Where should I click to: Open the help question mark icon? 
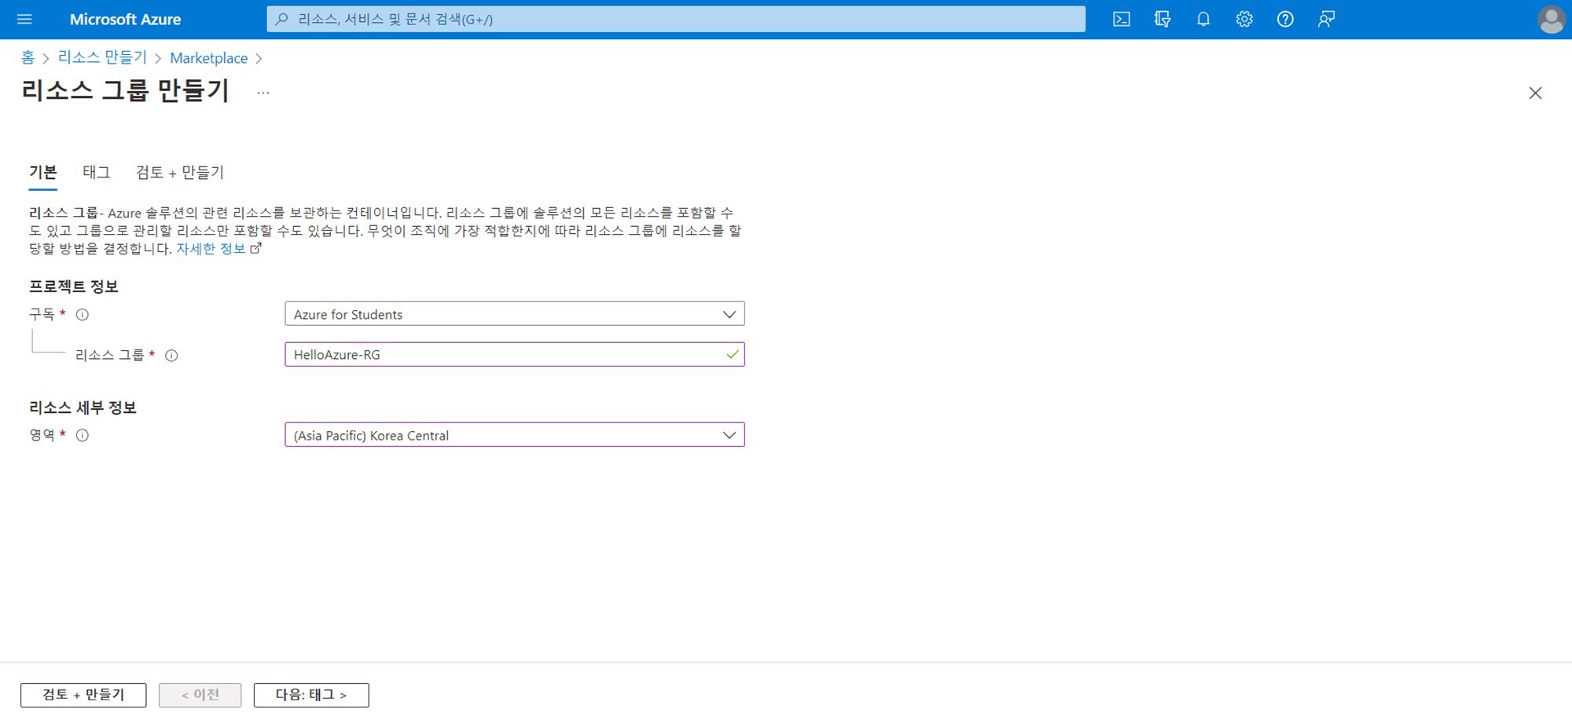point(1285,19)
